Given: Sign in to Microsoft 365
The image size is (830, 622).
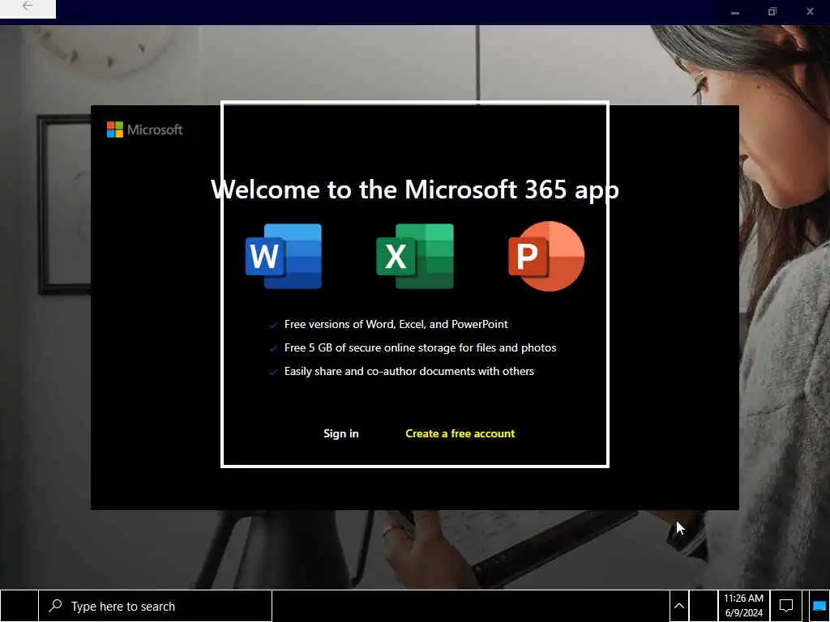Looking at the screenshot, I should tap(341, 433).
